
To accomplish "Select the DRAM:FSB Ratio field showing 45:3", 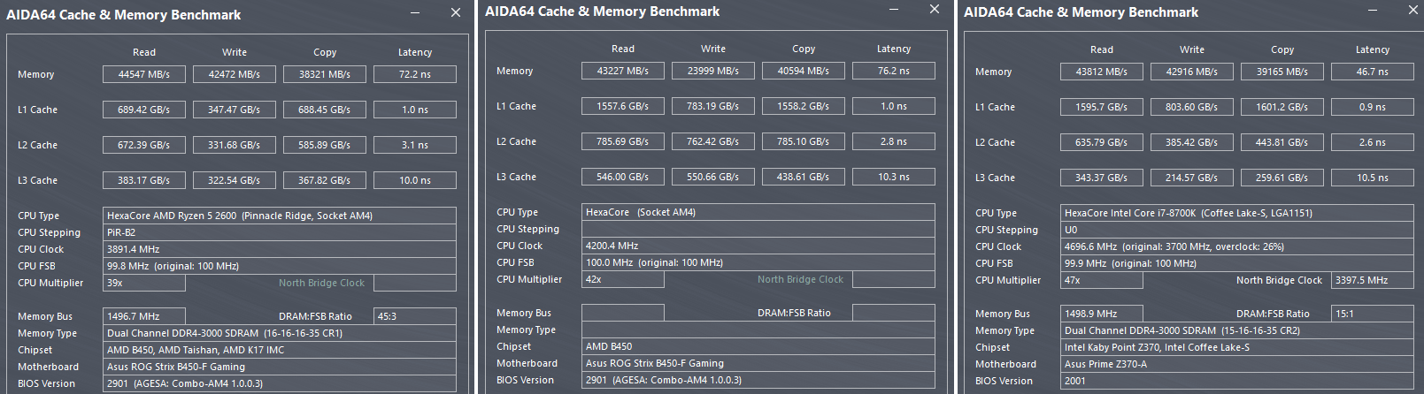I will tap(414, 316).
